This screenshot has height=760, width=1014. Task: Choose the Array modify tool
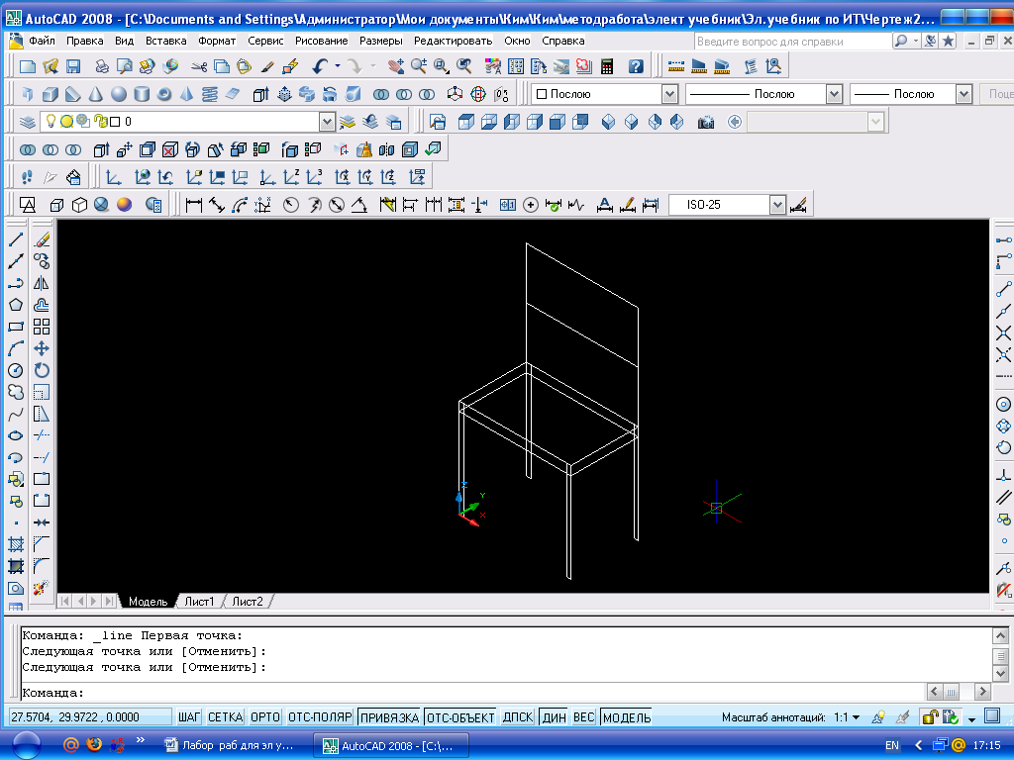(x=42, y=327)
